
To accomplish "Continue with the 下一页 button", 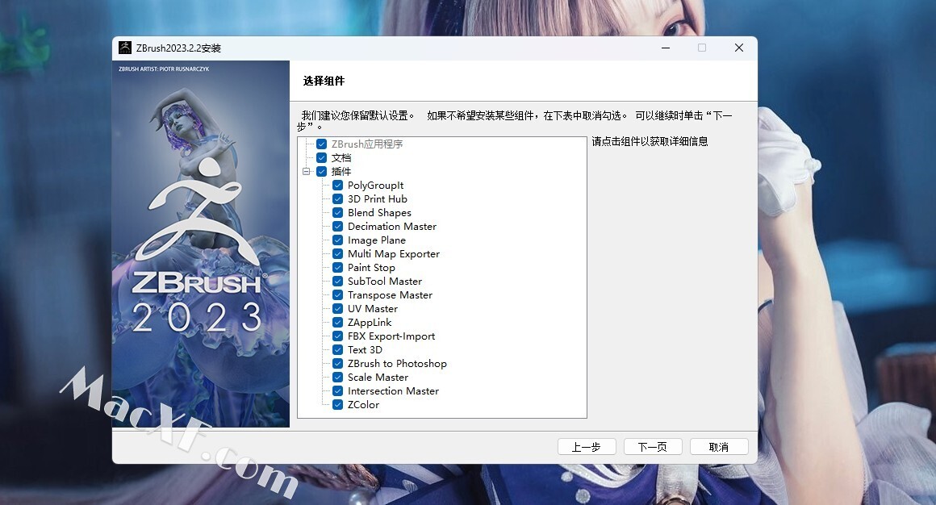I will click(653, 447).
